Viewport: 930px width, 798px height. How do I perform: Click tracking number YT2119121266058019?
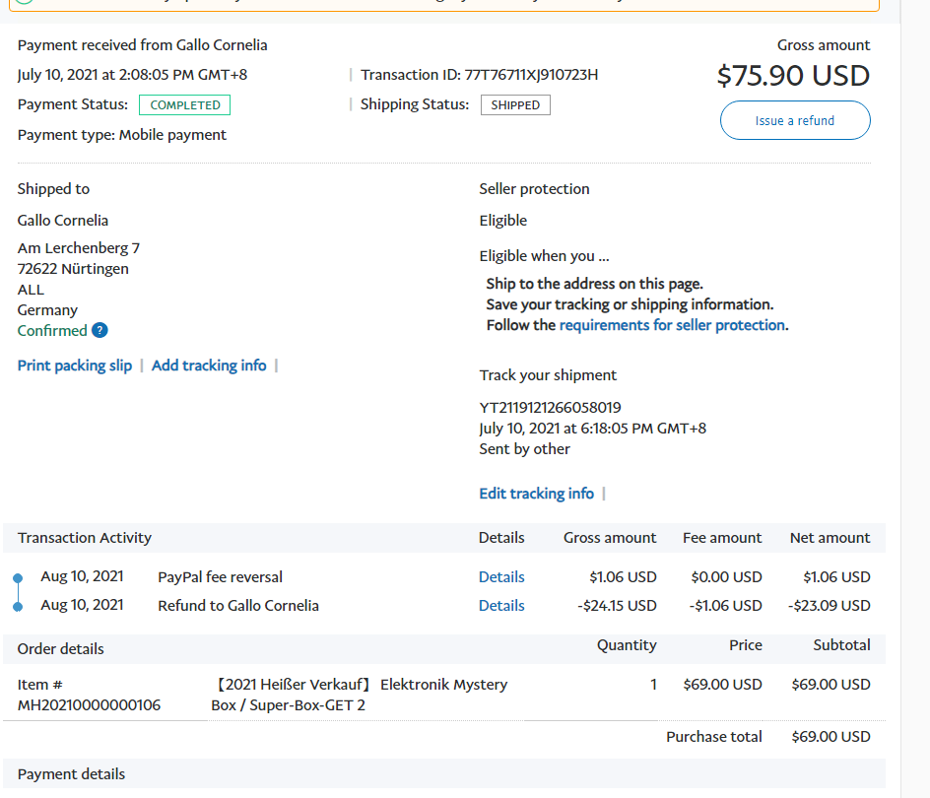[x=550, y=408]
